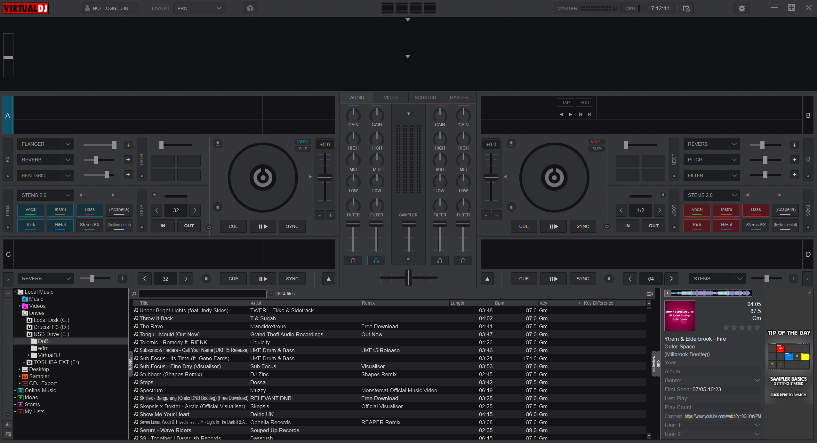Click the deck C up-arrow load button
The width and height of the screenshot is (817, 443).
(328, 279)
